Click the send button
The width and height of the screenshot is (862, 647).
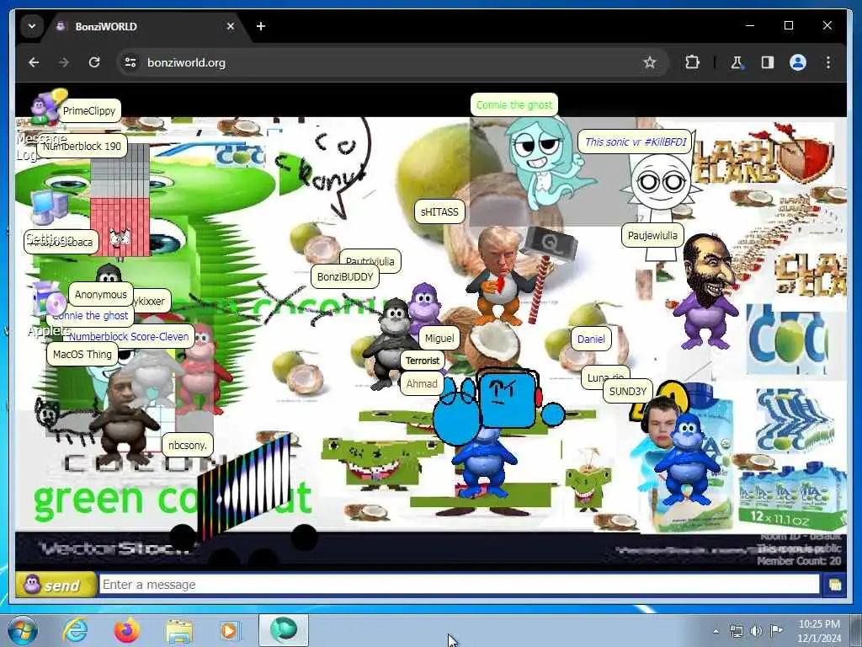coord(55,585)
